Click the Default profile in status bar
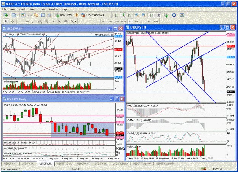The image size is (238, 172). 75,169
